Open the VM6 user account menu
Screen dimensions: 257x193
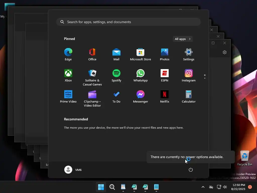pos(73,170)
